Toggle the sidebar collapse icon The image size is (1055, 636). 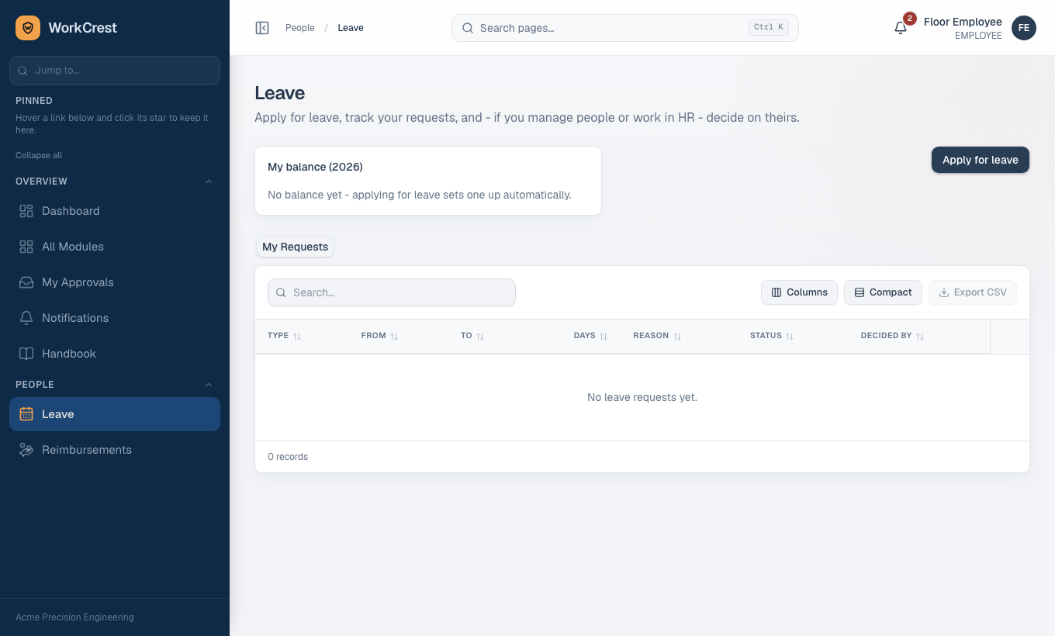262,28
